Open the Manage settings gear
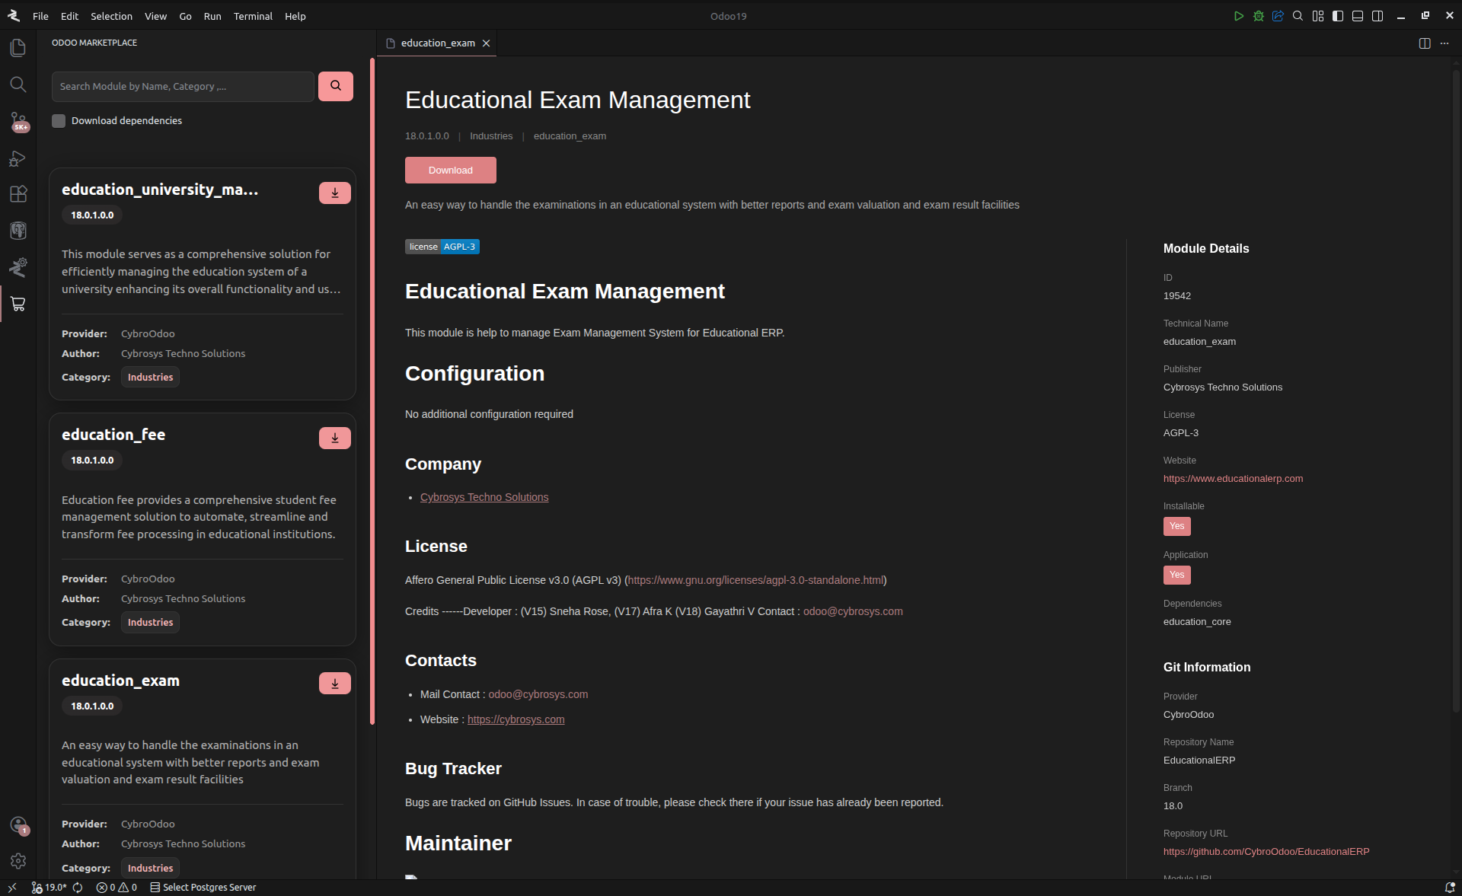Screen dimensions: 1462x896 [18, 861]
